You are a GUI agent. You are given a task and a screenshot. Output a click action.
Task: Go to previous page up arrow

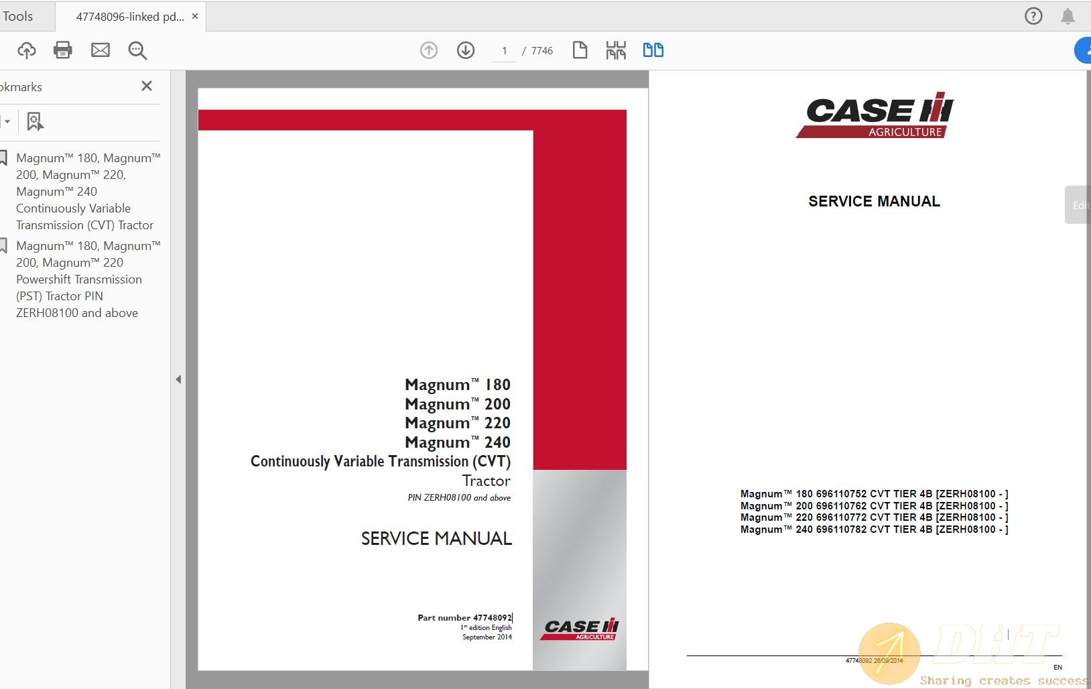[x=429, y=50]
